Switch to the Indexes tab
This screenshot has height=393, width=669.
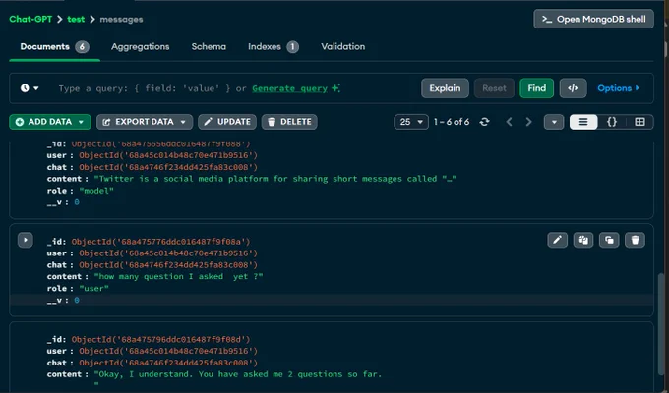click(274, 47)
